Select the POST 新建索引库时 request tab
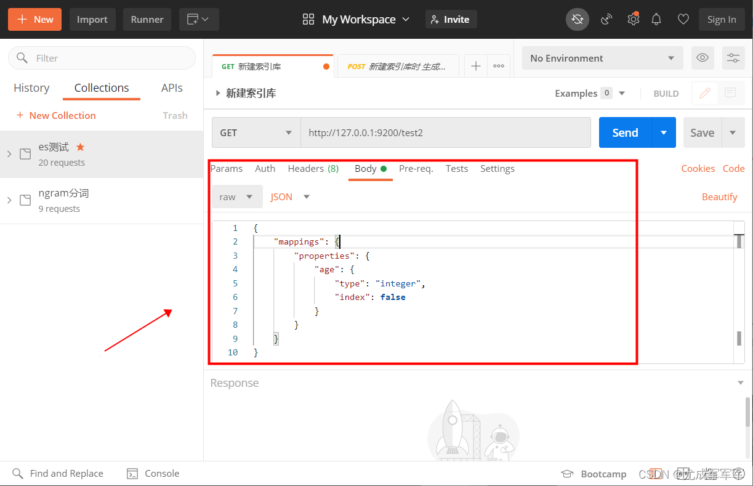 [398, 66]
